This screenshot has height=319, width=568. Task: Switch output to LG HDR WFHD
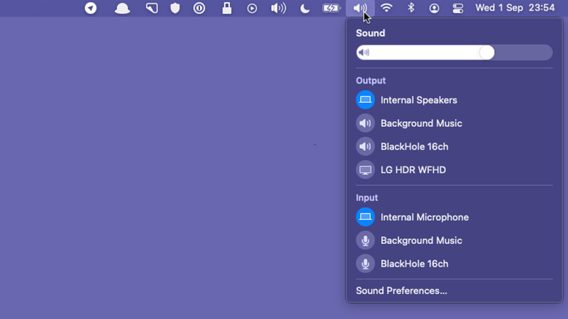click(454, 169)
